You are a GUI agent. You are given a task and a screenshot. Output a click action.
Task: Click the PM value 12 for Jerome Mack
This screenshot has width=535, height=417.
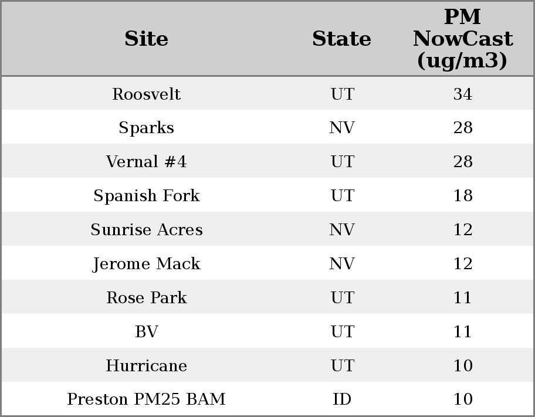[462, 264]
